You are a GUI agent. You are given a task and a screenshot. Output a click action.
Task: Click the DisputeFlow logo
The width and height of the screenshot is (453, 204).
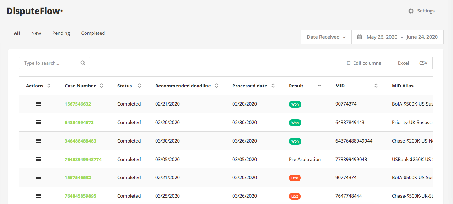[34, 11]
